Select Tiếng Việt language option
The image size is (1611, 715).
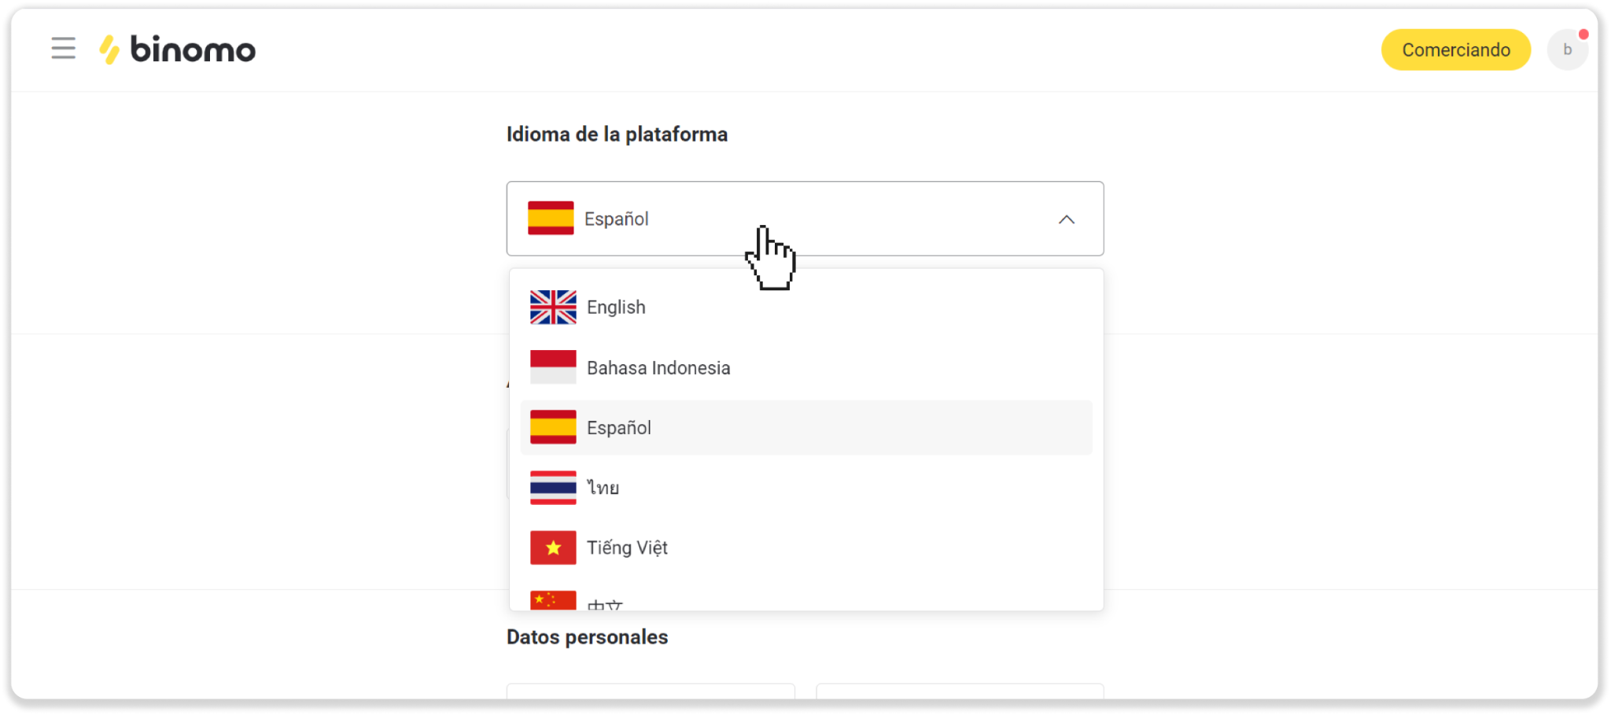(627, 547)
